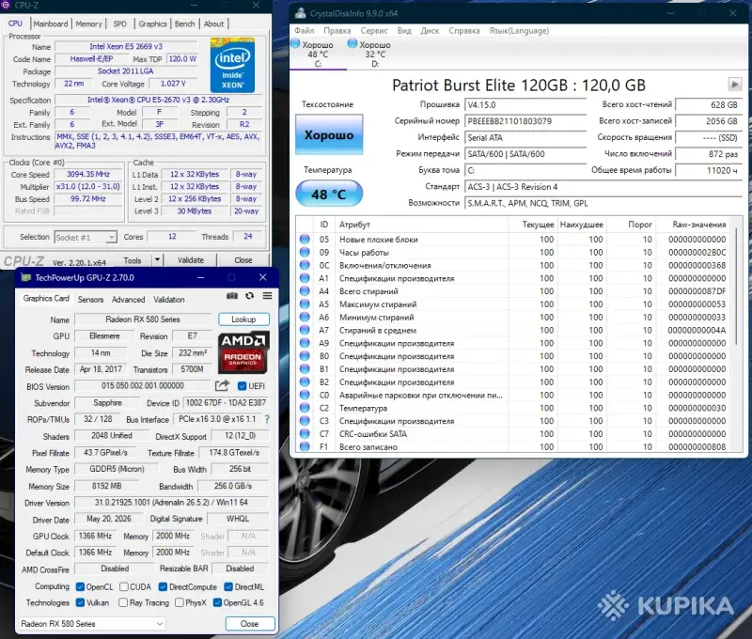
Task: Click the BIOS export share icon
Action: click(x=222, y=385)
